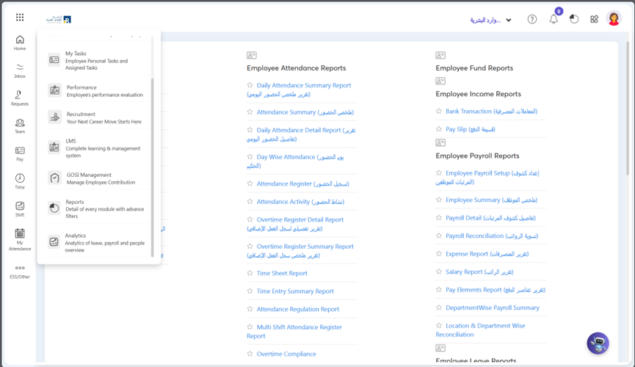Screen dimensions: 635x367
Task: Toggle star for Time Sheet Report
Action: click(x=250, y=273)
